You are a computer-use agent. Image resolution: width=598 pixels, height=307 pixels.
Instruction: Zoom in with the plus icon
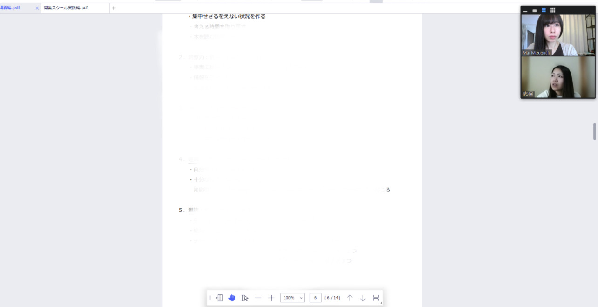point(271,298)
